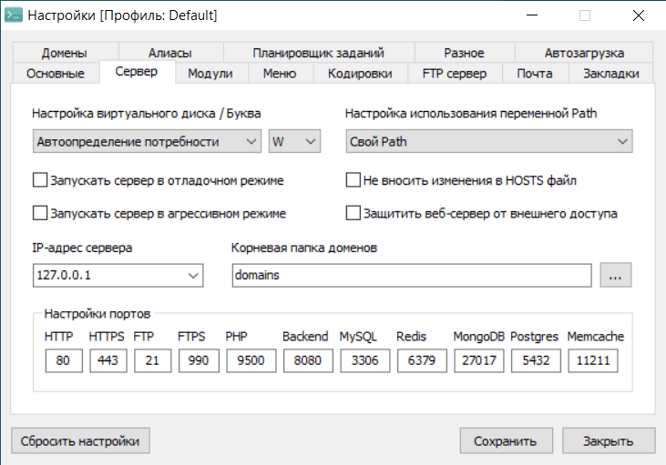Click the Redis port field showing 6379
Viewport: 666px width, 465px height.
point(422,360)
